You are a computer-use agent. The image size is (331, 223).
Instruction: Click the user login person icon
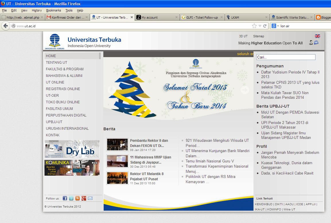311,42
